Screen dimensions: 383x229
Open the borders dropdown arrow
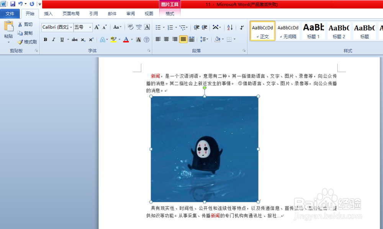[234, 39]
